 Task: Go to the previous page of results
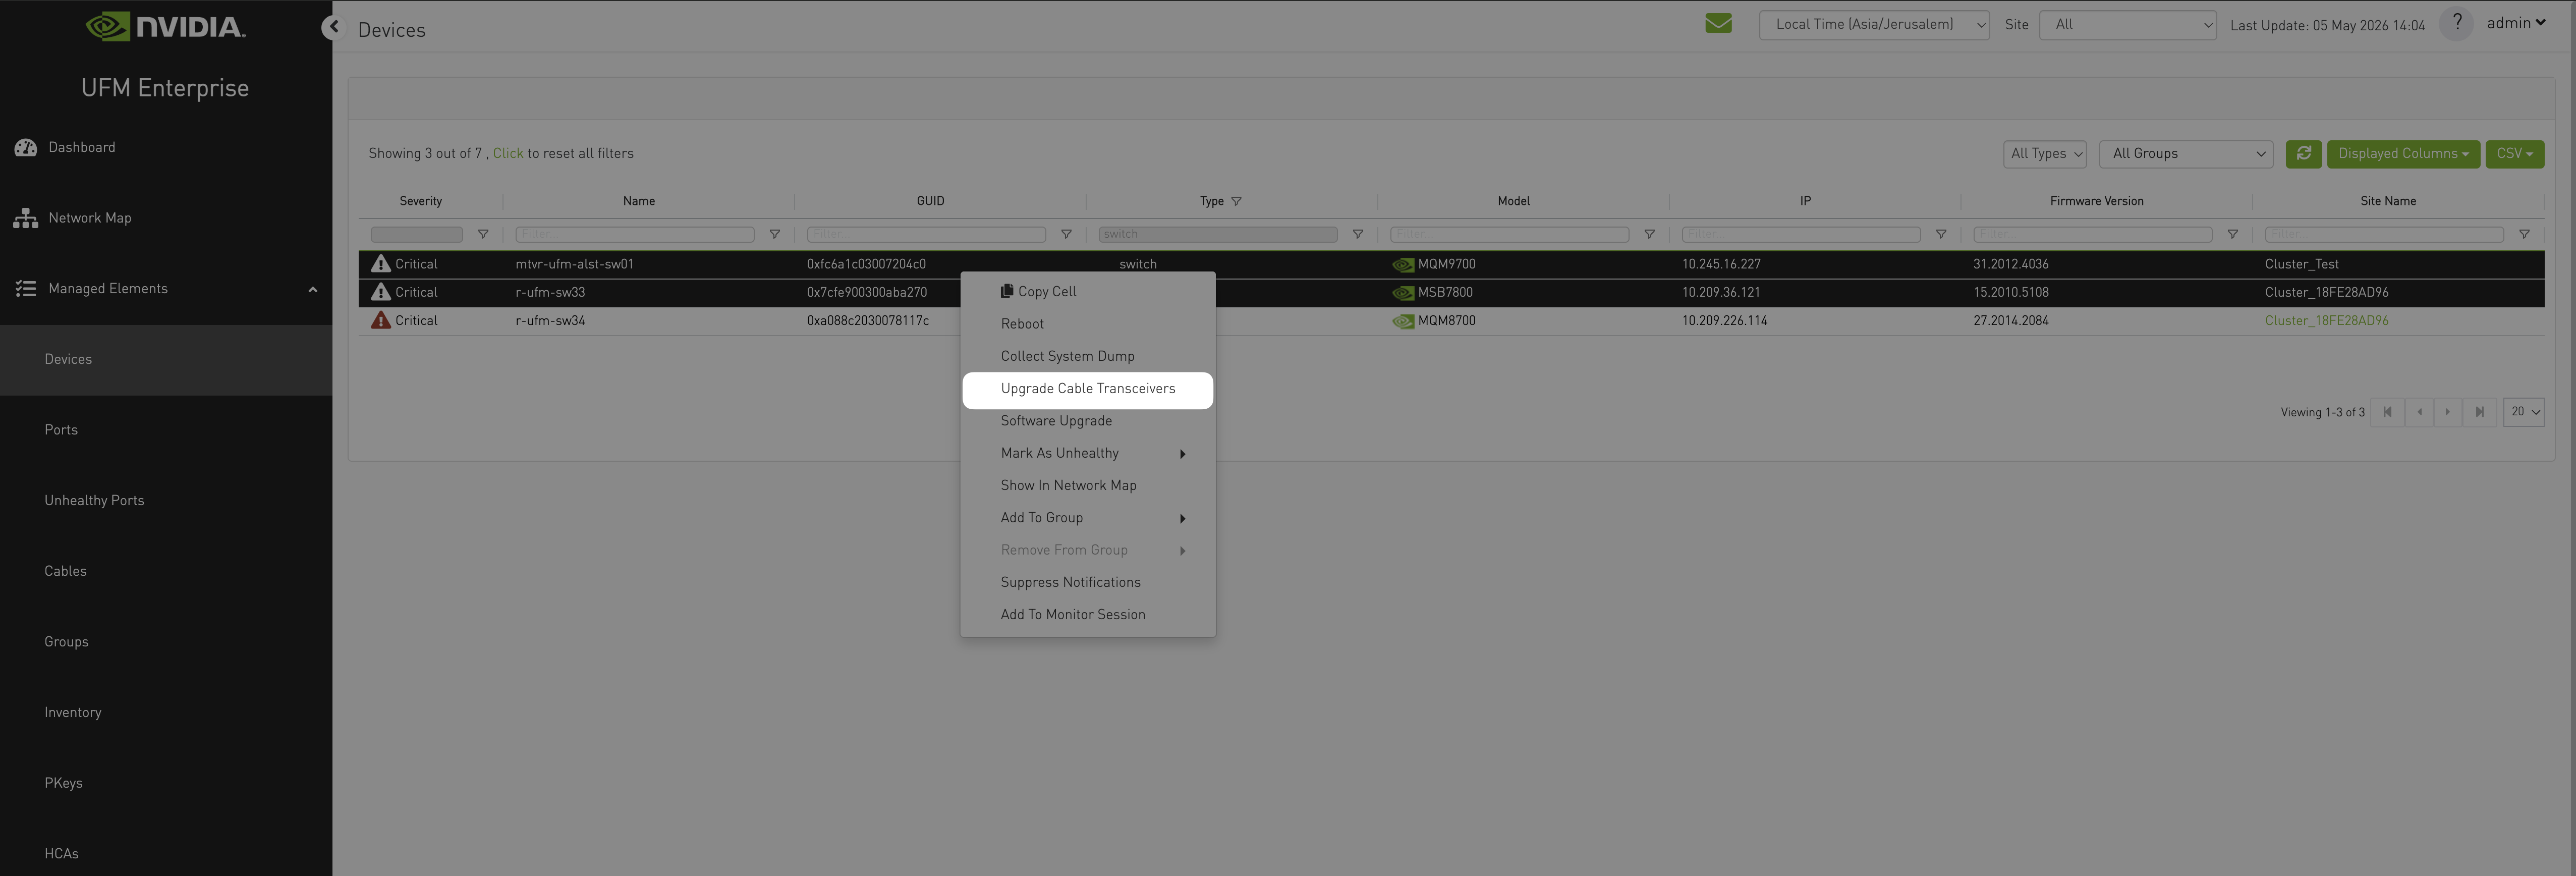coord(2419,412)
